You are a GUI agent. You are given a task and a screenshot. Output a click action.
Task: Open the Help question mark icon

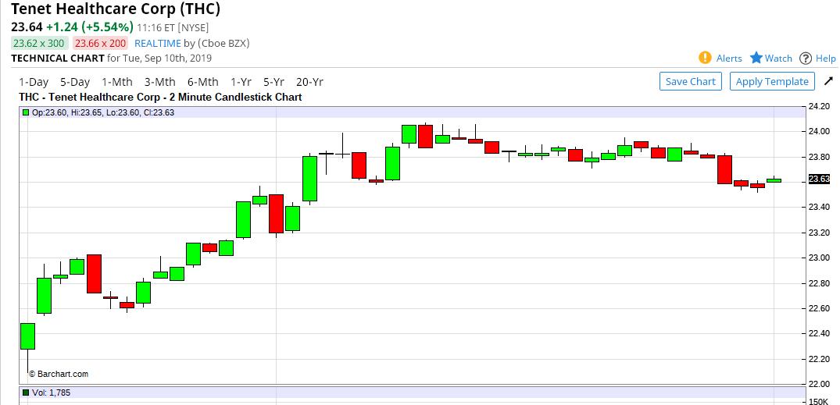tap(805, 59)
